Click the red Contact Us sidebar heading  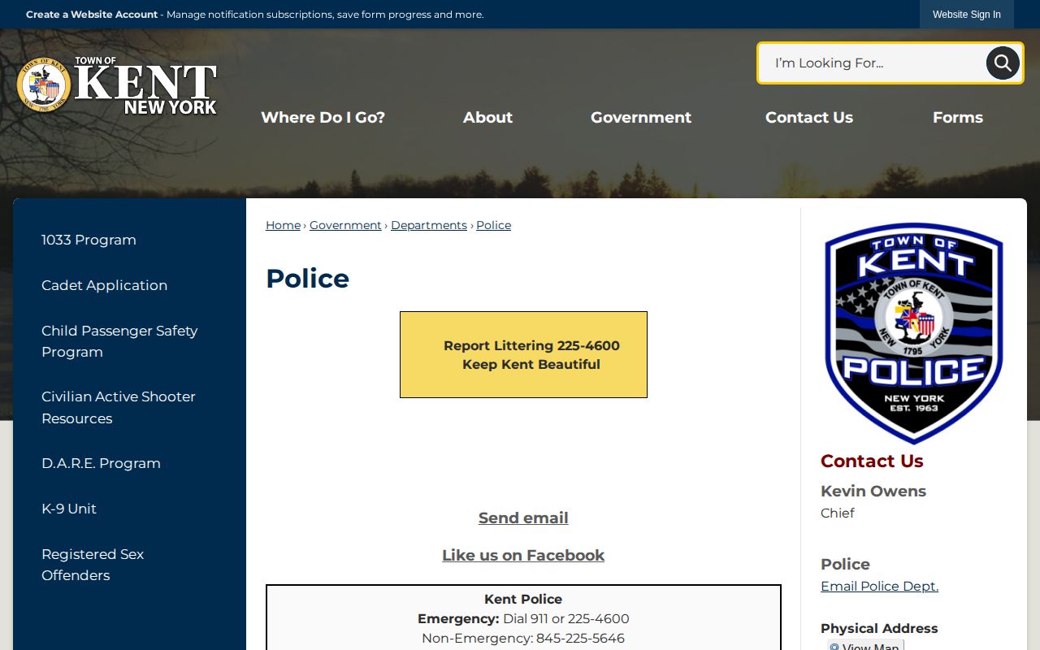point(872,461)
